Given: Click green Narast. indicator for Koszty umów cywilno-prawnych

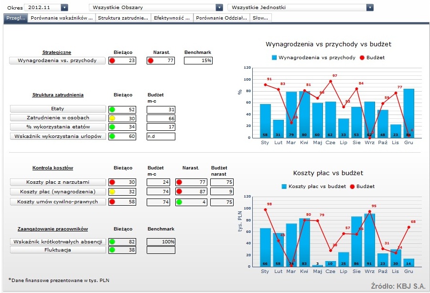Looking at the screenshot, I should [179, 202].
